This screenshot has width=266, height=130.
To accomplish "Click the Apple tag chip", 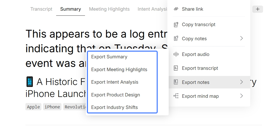I will (x=33, y=107).
